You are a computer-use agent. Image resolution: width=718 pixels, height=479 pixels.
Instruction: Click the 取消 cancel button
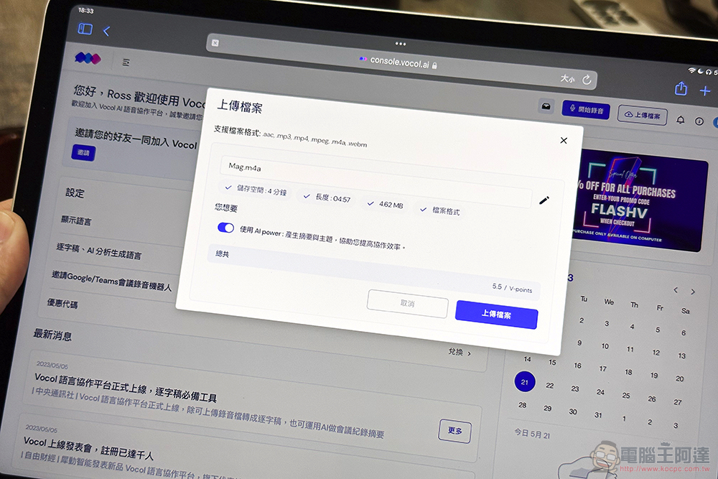(407, 304)
